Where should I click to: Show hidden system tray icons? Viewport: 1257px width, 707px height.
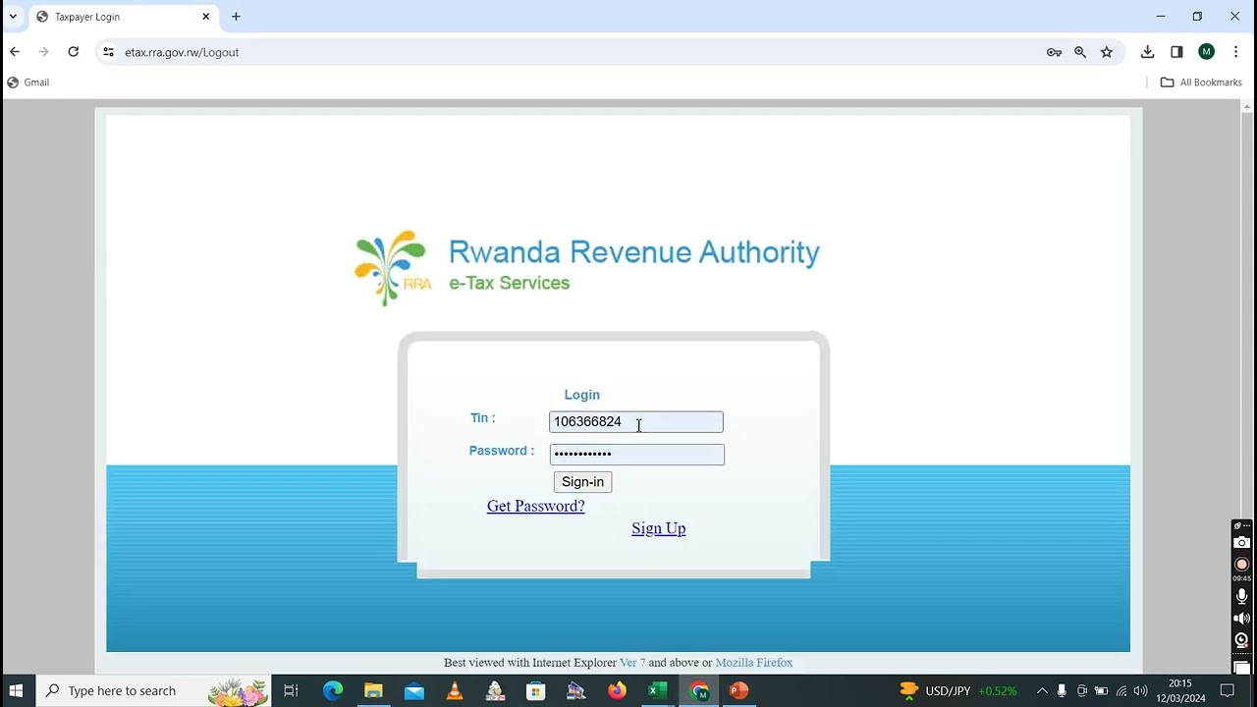pos(1042,690)
